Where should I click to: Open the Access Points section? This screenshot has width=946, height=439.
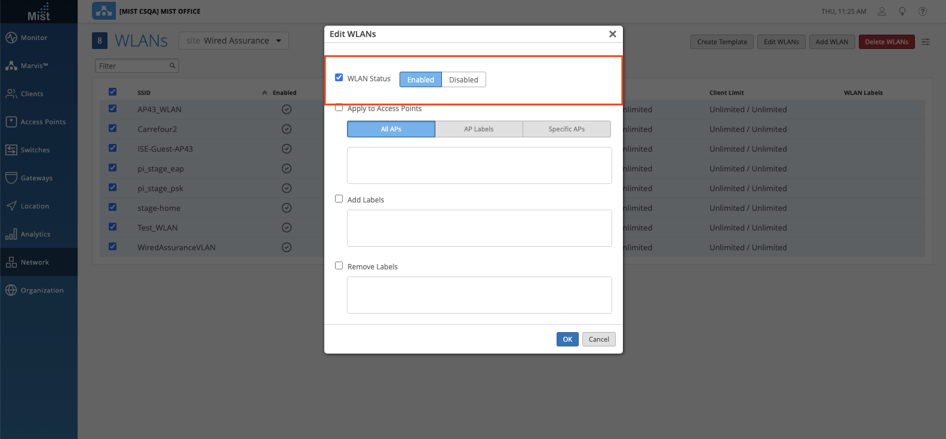coord(43,122)
